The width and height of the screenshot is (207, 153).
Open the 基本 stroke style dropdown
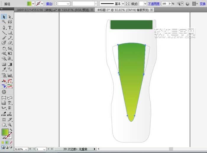(123, 4)
